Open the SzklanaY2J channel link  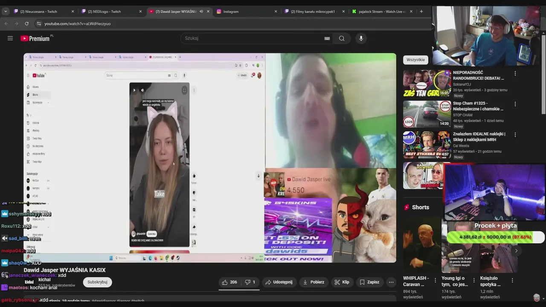point(463,84)
